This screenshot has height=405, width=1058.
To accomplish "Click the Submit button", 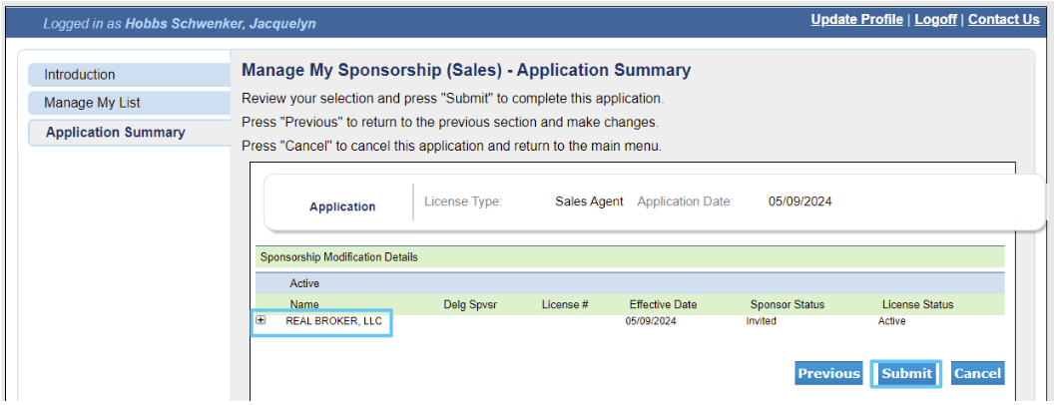I will (906, 373).
